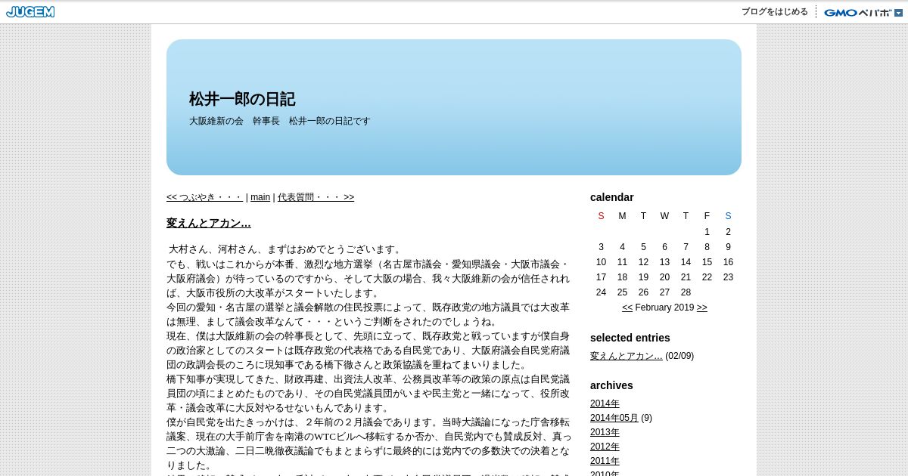
Task: Open selected entry 変えんとアカン… in sidebar
Action: pos(627,356)
